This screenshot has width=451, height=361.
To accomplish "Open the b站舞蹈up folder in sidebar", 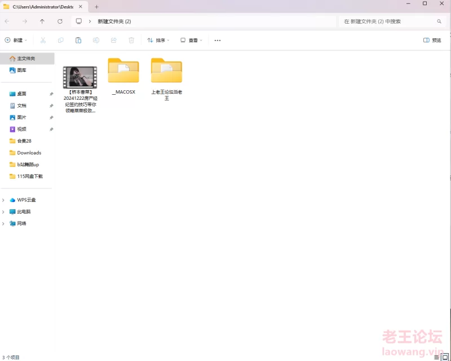I will [27, 165].
